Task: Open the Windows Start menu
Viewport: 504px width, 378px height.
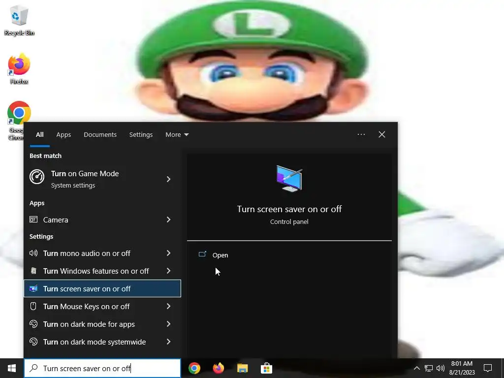Action: [x=12, y=368]
